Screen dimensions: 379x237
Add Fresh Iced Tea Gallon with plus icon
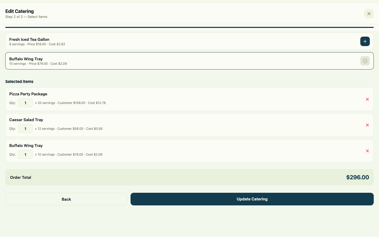coord(365,41)
